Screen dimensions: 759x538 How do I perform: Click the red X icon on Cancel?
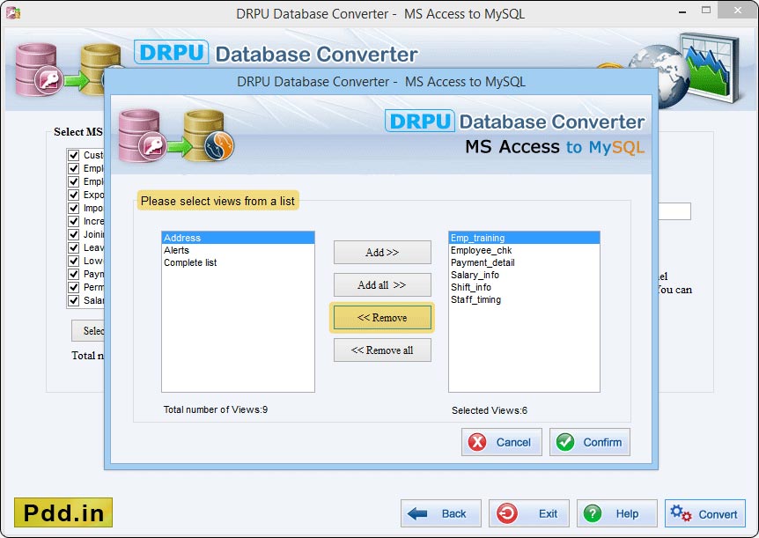(x=477, y=442)
